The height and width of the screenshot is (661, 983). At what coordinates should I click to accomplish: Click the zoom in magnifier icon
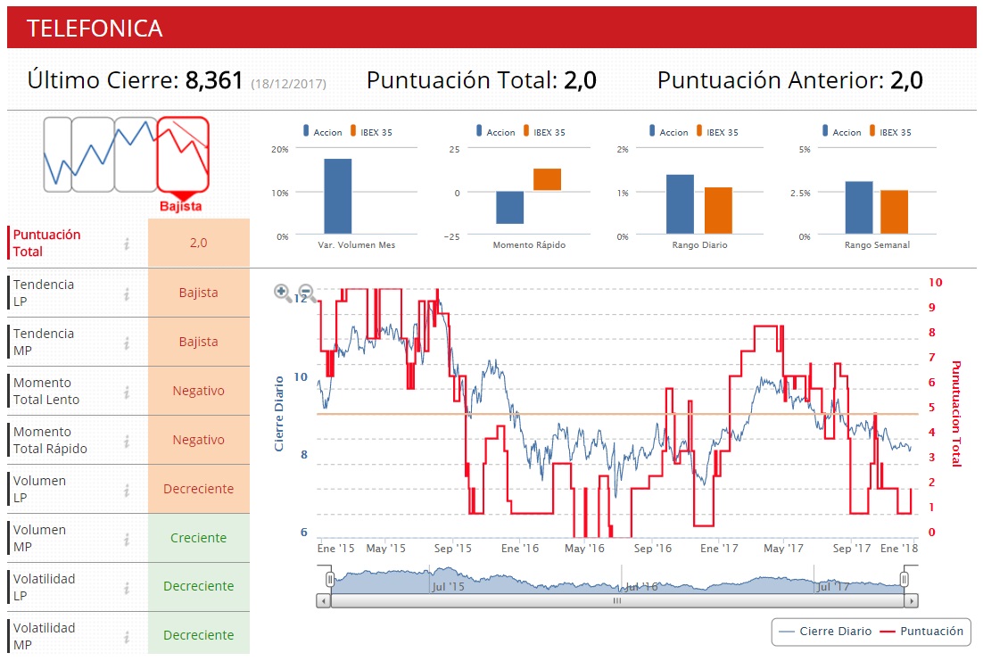(x=282, y=292)
